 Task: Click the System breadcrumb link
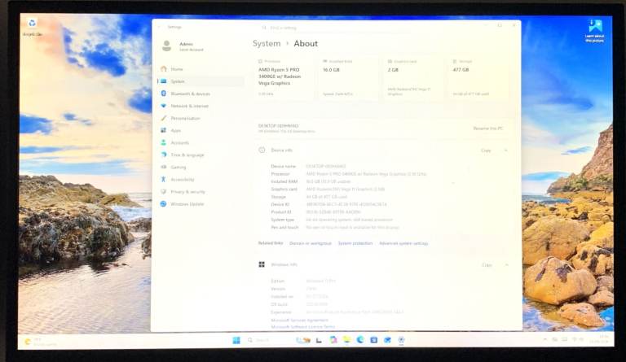pos(267,43)
